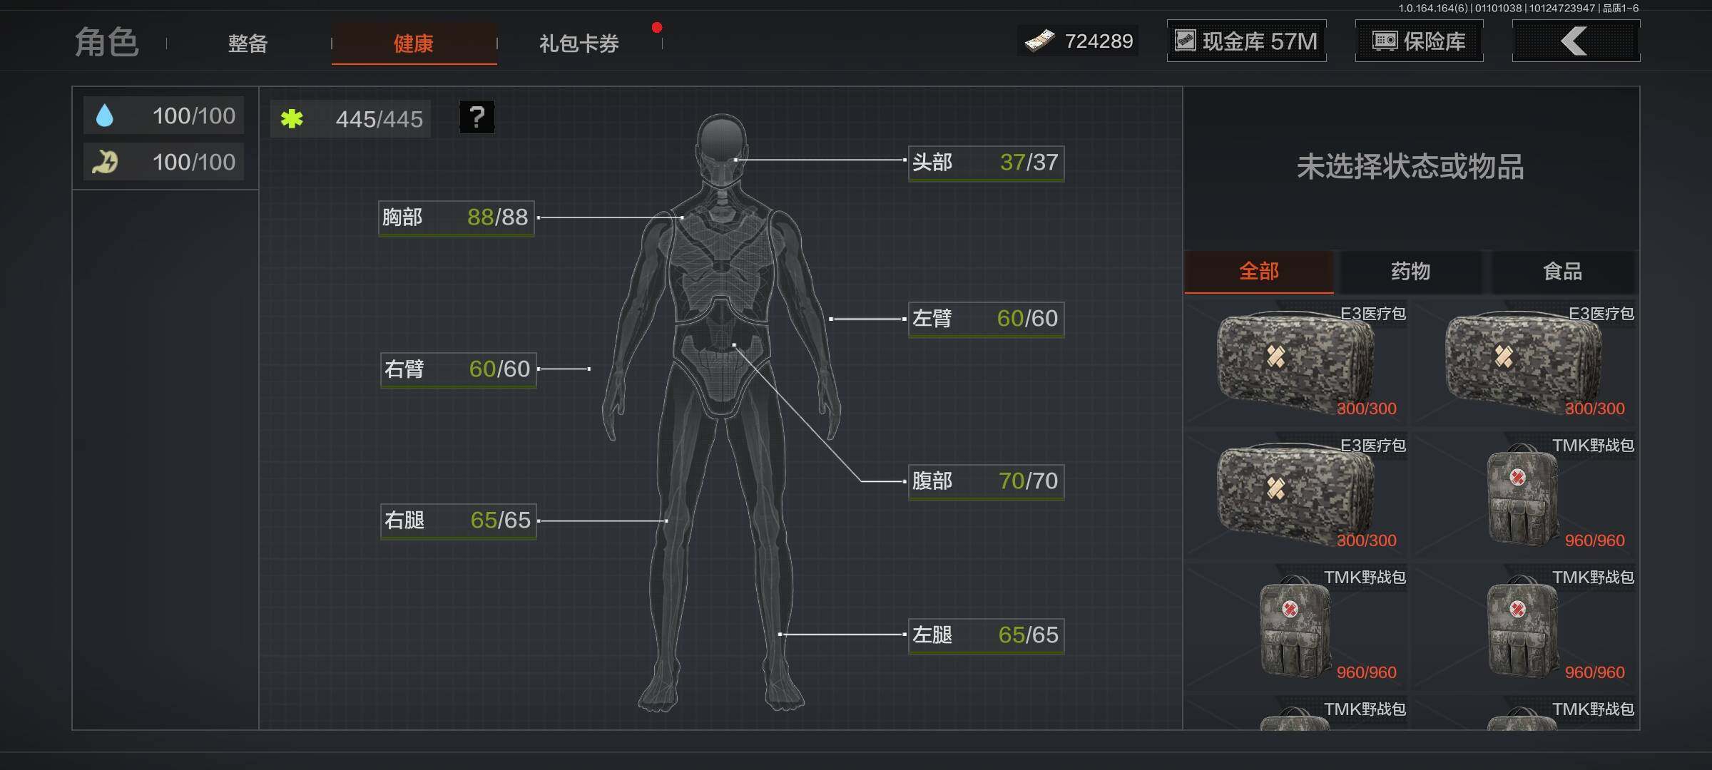Click the 左臂 left arm health readout
The image size is (1712, 770).
pyautogui.click(x=985, y=319)
